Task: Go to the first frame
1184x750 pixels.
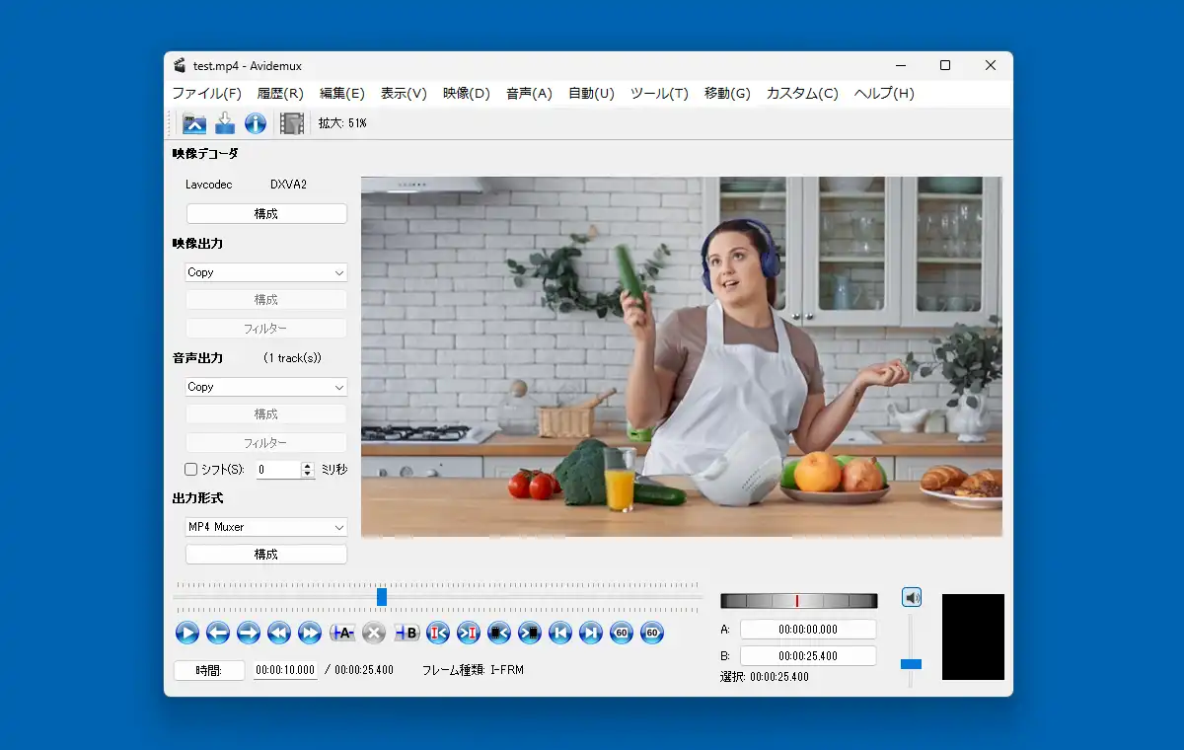Action: [560, 634]
